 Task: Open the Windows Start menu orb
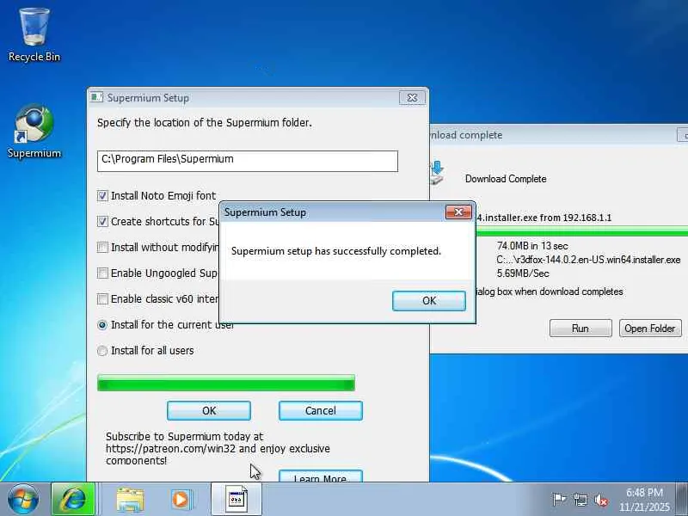click(x=23, y=500)
